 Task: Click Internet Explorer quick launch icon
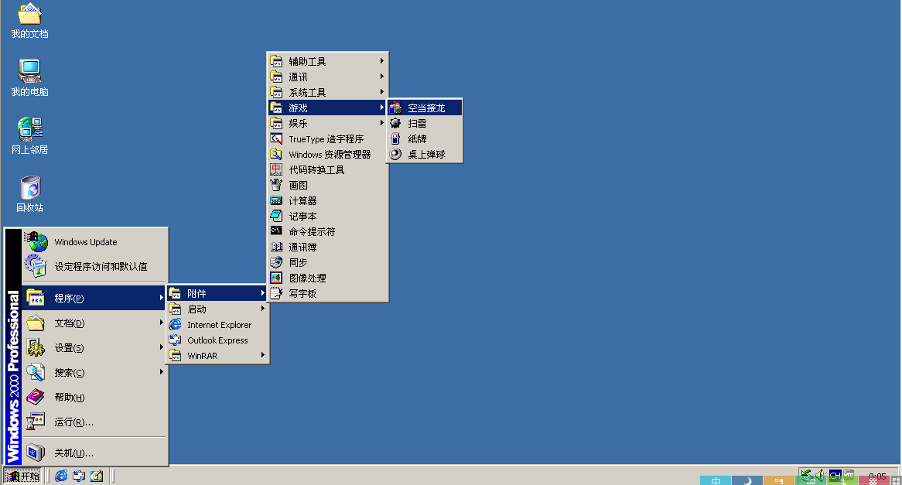[61, 476]
